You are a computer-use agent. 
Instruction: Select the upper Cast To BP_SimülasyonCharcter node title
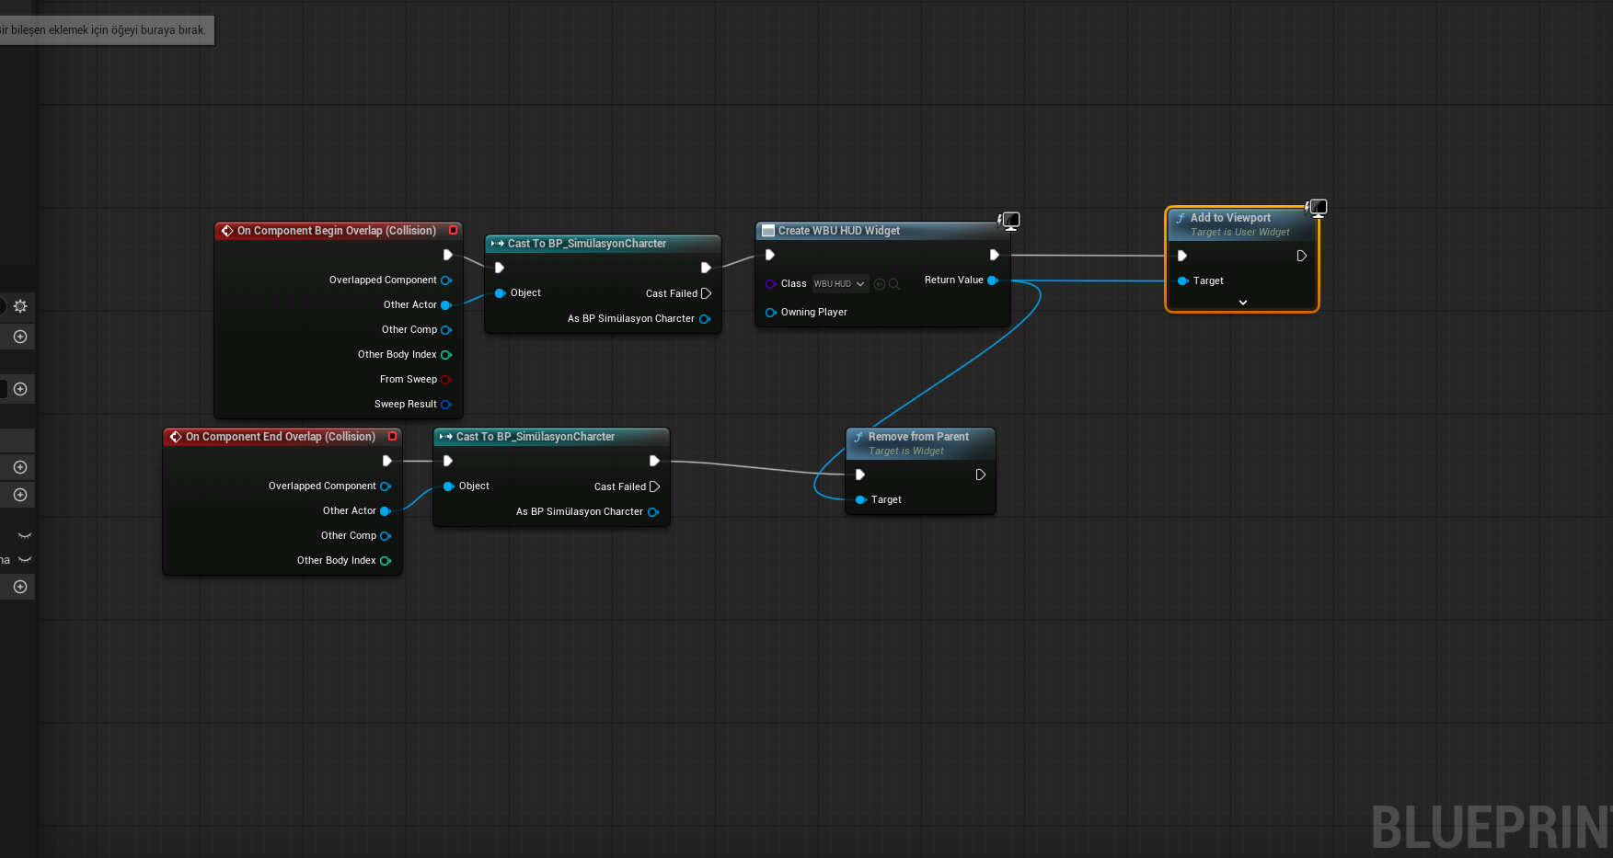pyautogui.click(x=587, y=244)
